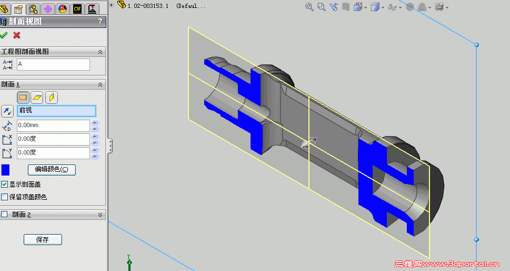Decrease X rotation with down spinner

[x=95, y=142]
